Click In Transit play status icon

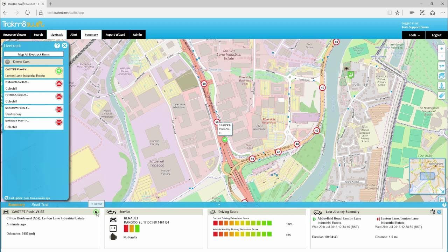pos(96,212)
